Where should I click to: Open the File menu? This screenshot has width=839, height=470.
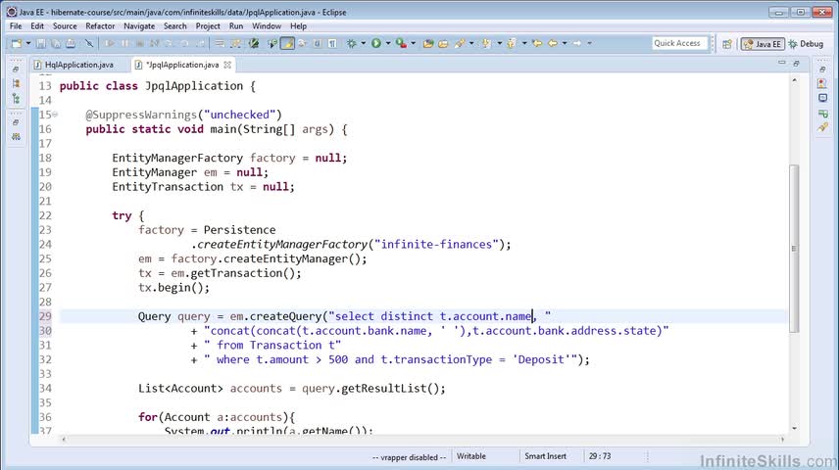pos(16,25)
